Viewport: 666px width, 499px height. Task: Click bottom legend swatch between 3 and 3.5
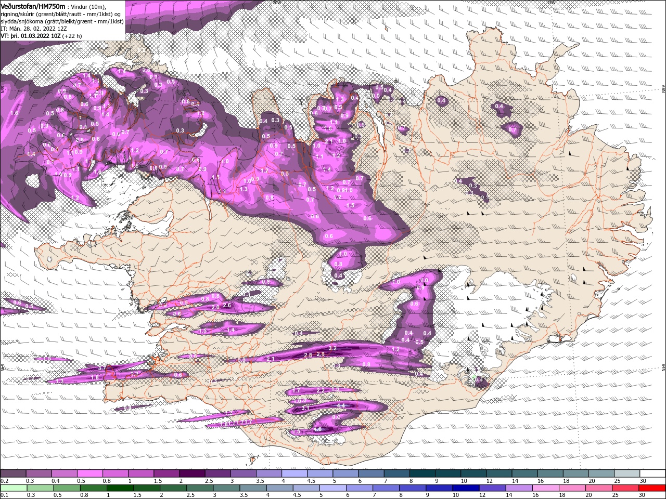point(227,488)
